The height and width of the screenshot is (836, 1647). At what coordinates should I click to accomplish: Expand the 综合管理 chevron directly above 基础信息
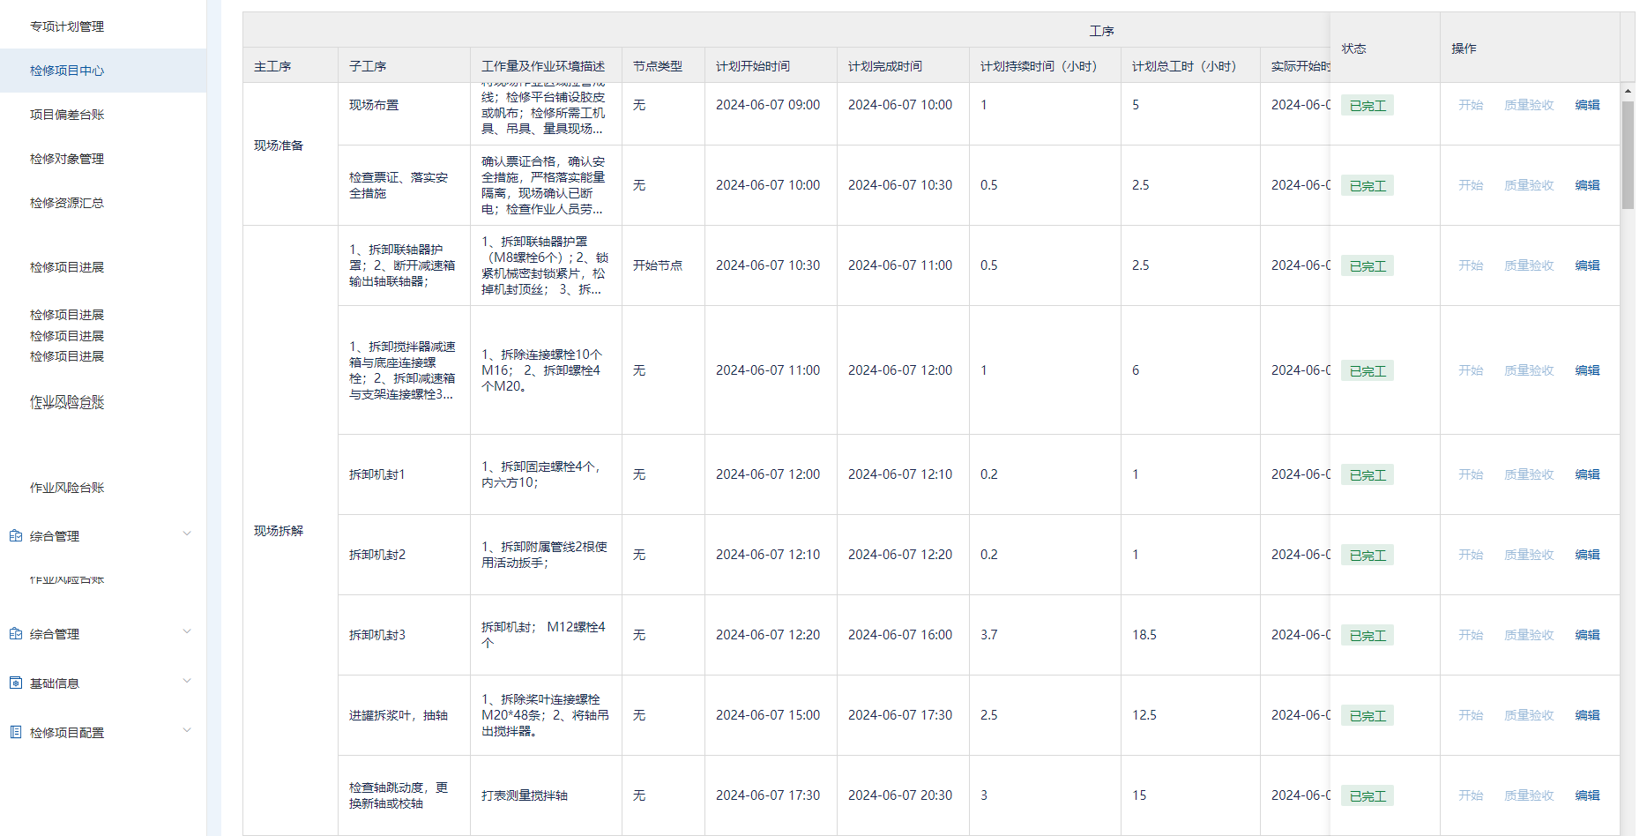point(186,632)
